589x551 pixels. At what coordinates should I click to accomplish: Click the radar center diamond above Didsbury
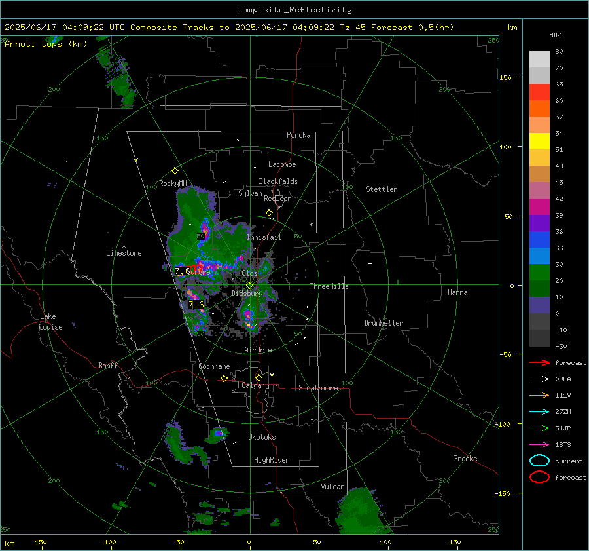coord(249,286)
